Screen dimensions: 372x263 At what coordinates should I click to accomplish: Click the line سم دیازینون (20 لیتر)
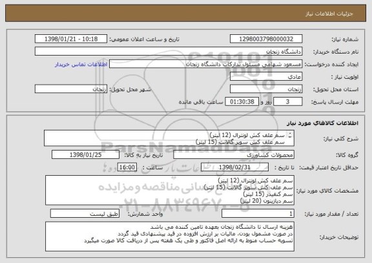pos(267,201)
